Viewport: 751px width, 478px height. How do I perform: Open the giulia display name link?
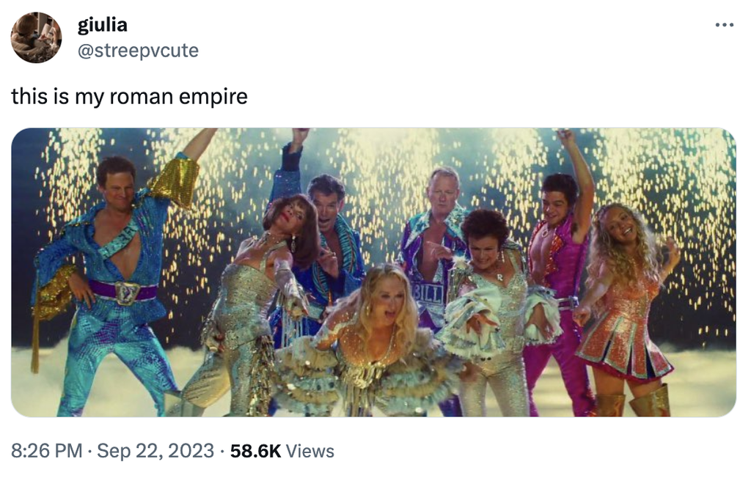(x=103, y=25)
